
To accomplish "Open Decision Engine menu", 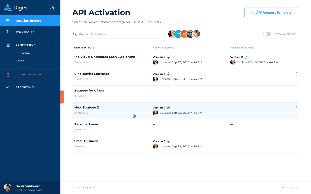I will click(x=30, y=20).
